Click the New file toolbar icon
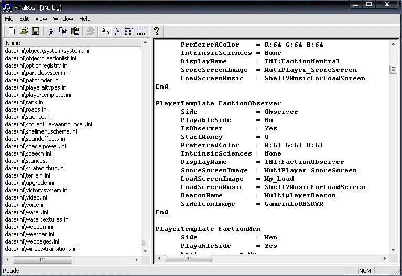 click(x=12, y=31)
